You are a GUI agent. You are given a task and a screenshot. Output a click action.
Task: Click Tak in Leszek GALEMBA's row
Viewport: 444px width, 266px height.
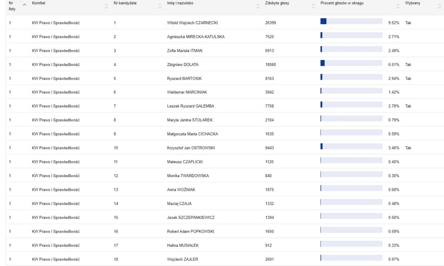(408, 106)
